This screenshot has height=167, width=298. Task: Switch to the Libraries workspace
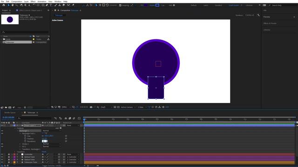(x=249, y=5)
